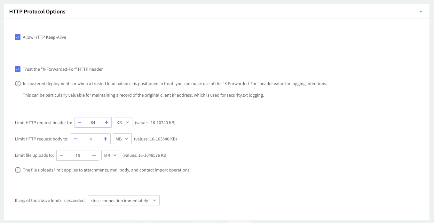The height and width of the screenshot is (223, 434).
Task: Click info icon beside file uploads note
Action: coord(18,170)
